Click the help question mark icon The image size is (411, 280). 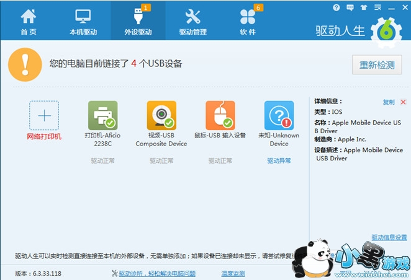coord(336,7)
